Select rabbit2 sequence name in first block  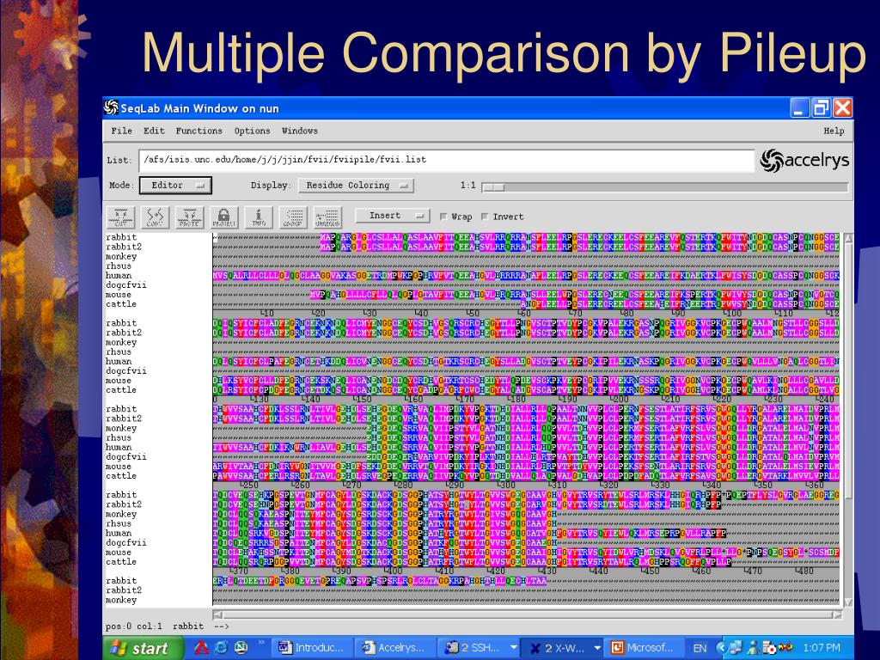[x=124, y=247]
